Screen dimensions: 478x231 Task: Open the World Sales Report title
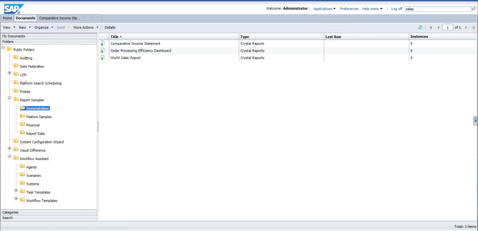(126, 58)
